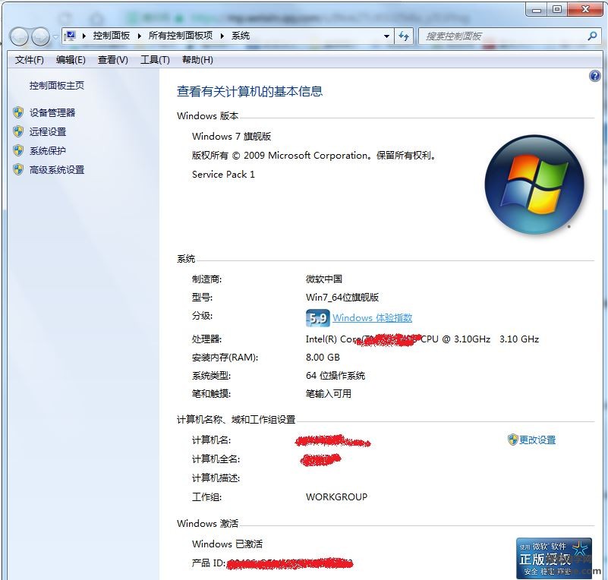Click the shield icon beside 更改设置
Screen dimensions: 608x580
pyautogui.click(x=512, y=440)
